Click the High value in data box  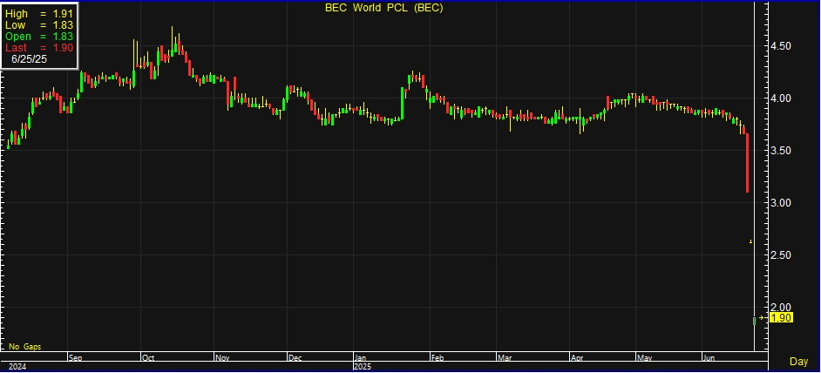click(x=40, y=15)
